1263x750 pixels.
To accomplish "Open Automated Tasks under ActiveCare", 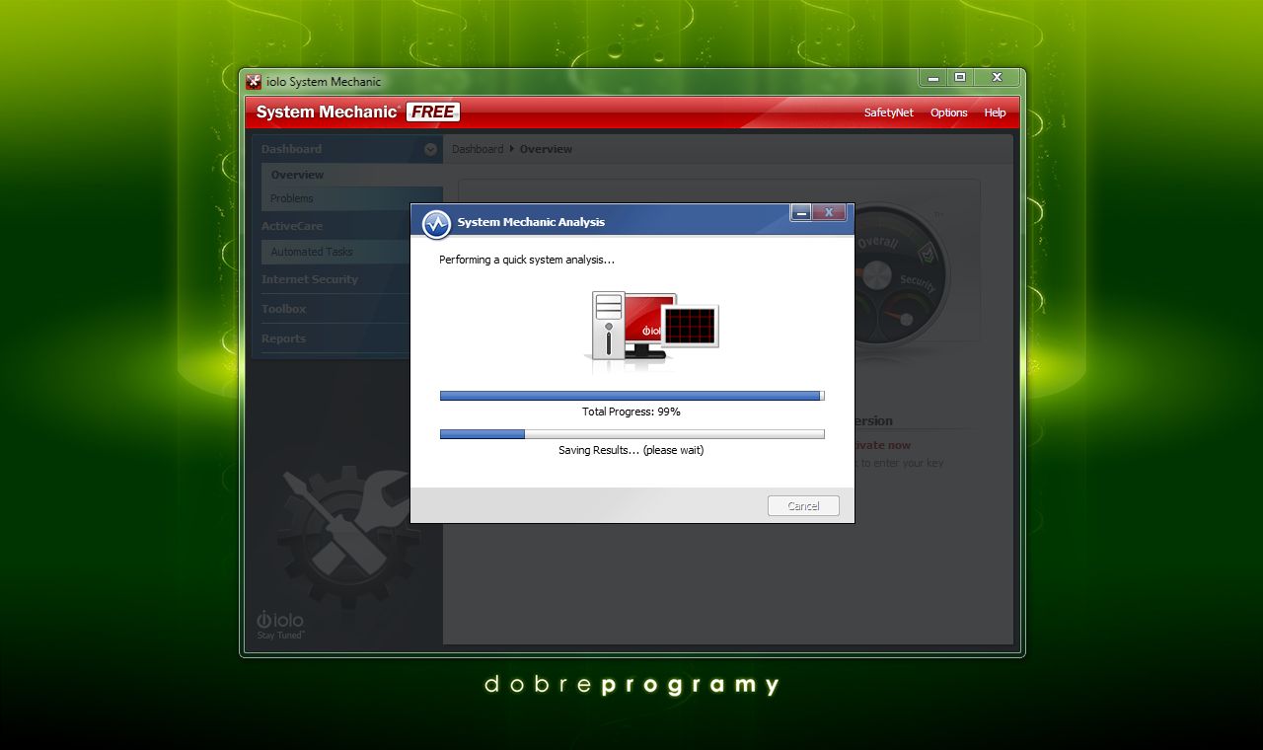I will 312,252.
